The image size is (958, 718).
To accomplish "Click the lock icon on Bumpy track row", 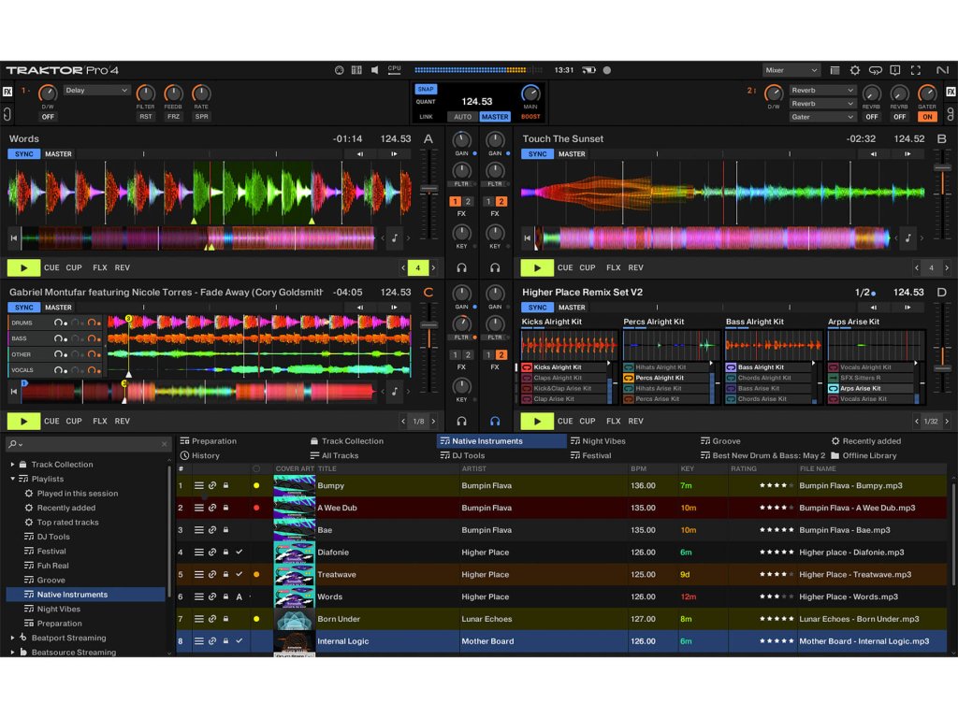I will point(225,486).
